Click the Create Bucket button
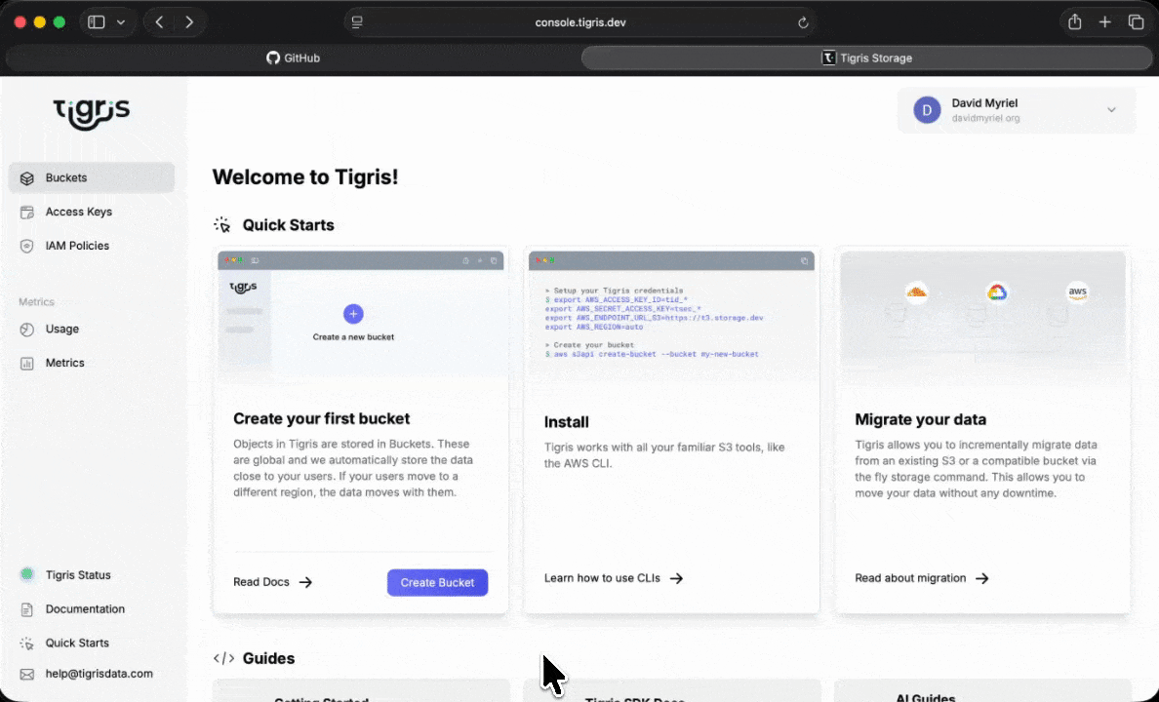This screenshot has width=1159, height=702. point(437,582)
